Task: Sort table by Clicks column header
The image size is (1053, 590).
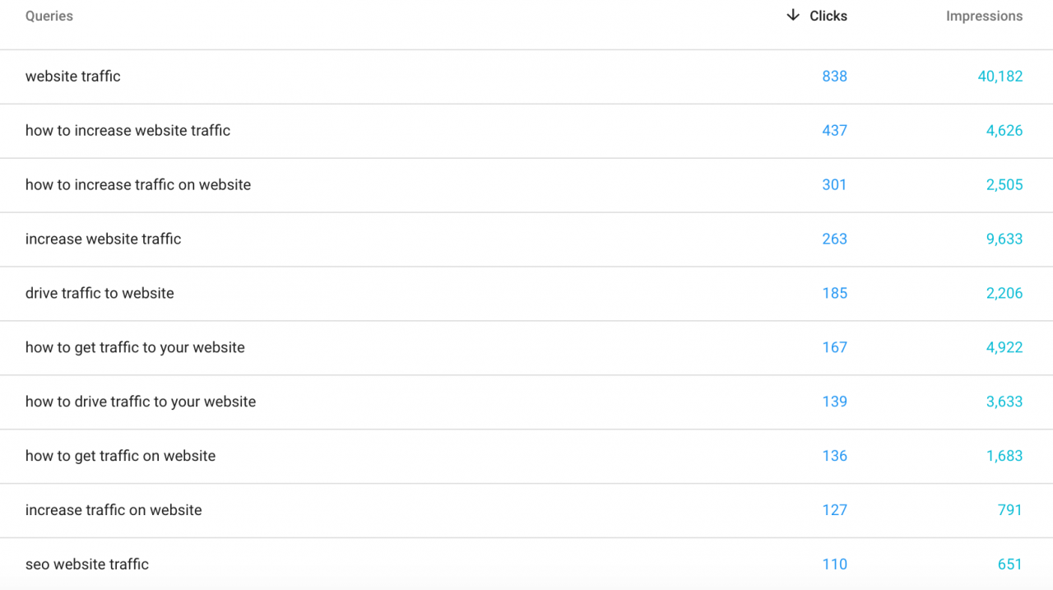Action: pyautogui.click(x=828, y=16)
